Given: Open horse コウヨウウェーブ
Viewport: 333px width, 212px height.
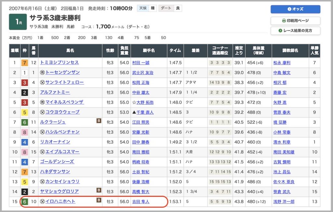Looking at the screenshot, I should (62, 112).
